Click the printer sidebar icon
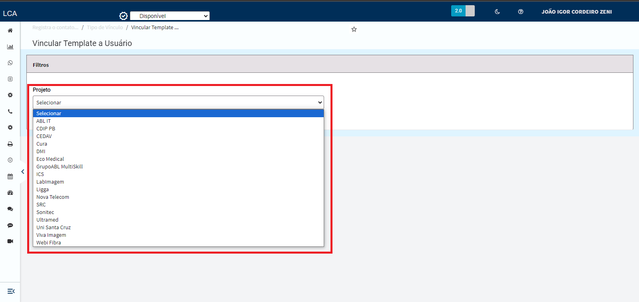639x302 pixels. [10, 144]
